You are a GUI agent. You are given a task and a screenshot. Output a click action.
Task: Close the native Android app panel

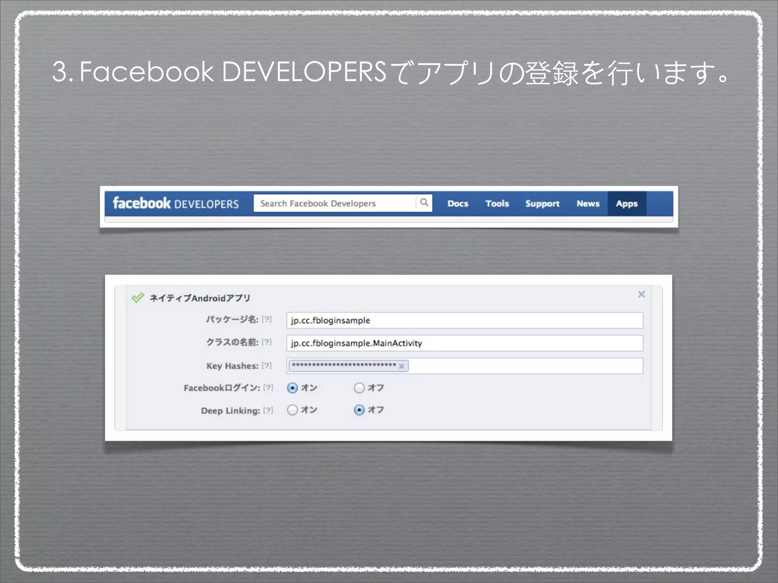click(x=642, y=294)
